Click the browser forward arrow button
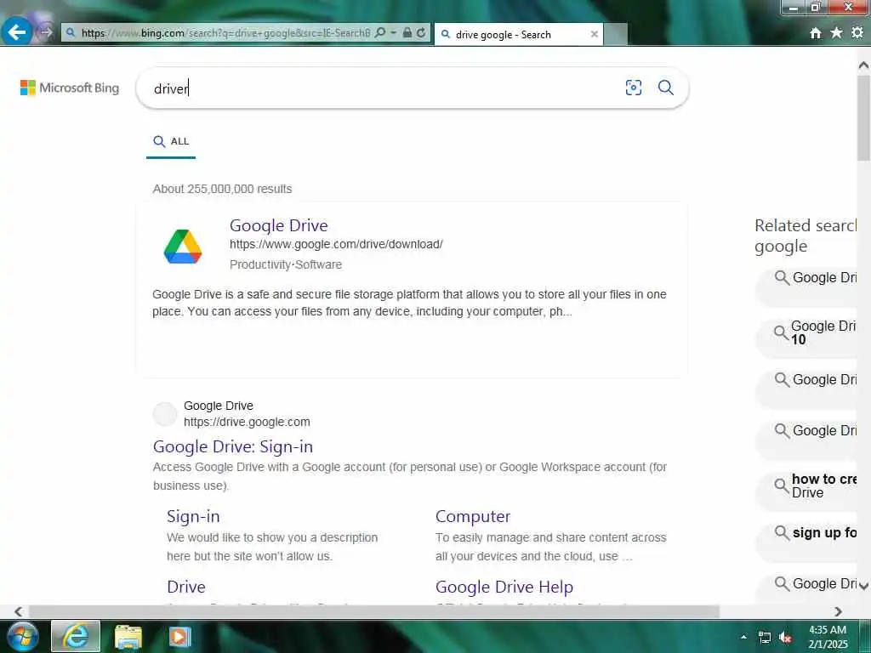871x653 pixels. [x=46, y=33]
